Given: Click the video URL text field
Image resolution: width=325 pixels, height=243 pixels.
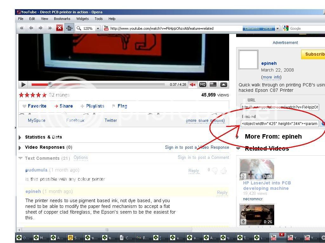Looking at the screenshot, I should tap(280, 107).
